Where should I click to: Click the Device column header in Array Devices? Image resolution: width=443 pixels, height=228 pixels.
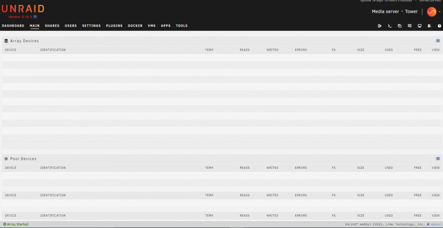point(11,50)
